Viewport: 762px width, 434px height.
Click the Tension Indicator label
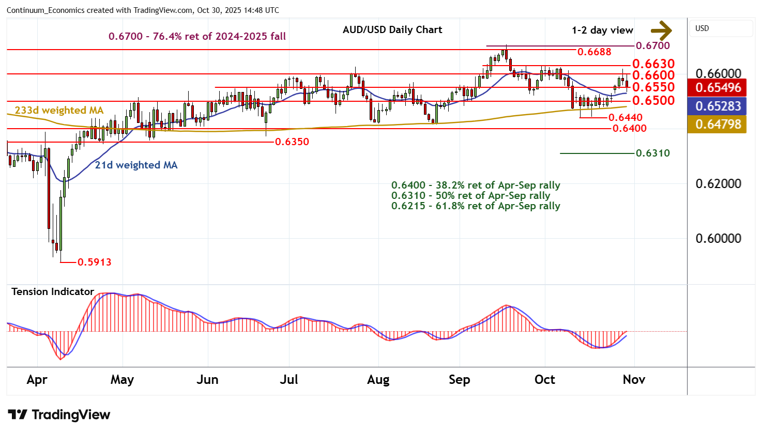click(x=53, y=292)
